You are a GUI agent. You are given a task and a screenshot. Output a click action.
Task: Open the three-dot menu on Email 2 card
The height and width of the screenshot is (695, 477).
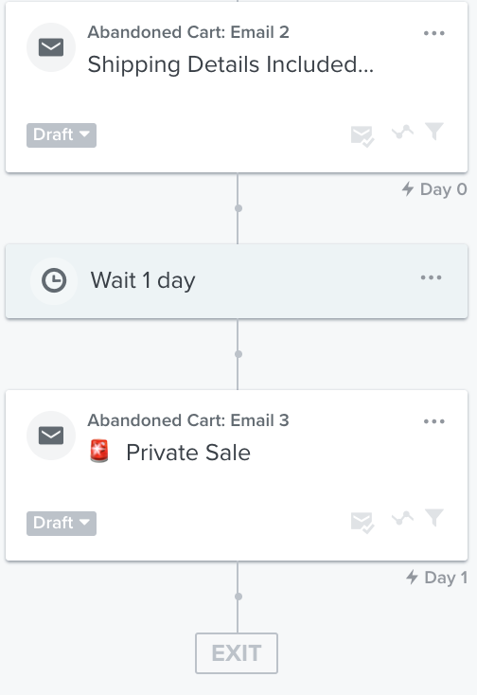[434, 33]
